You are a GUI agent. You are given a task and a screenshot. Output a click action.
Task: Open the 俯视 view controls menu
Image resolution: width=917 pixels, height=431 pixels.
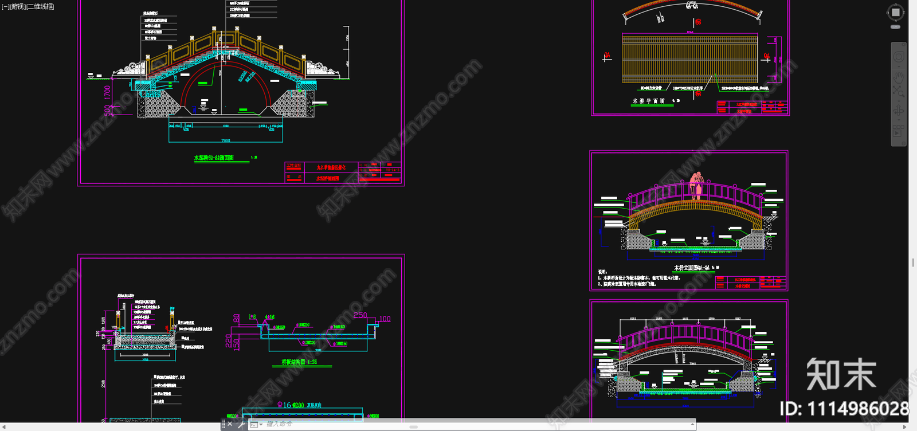pos(17,7)
